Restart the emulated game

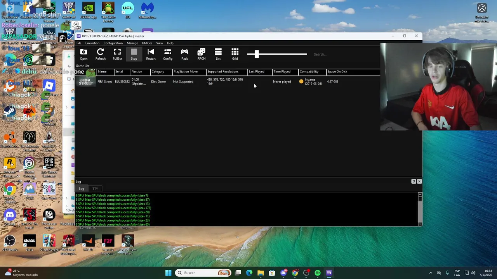point(151,54)
